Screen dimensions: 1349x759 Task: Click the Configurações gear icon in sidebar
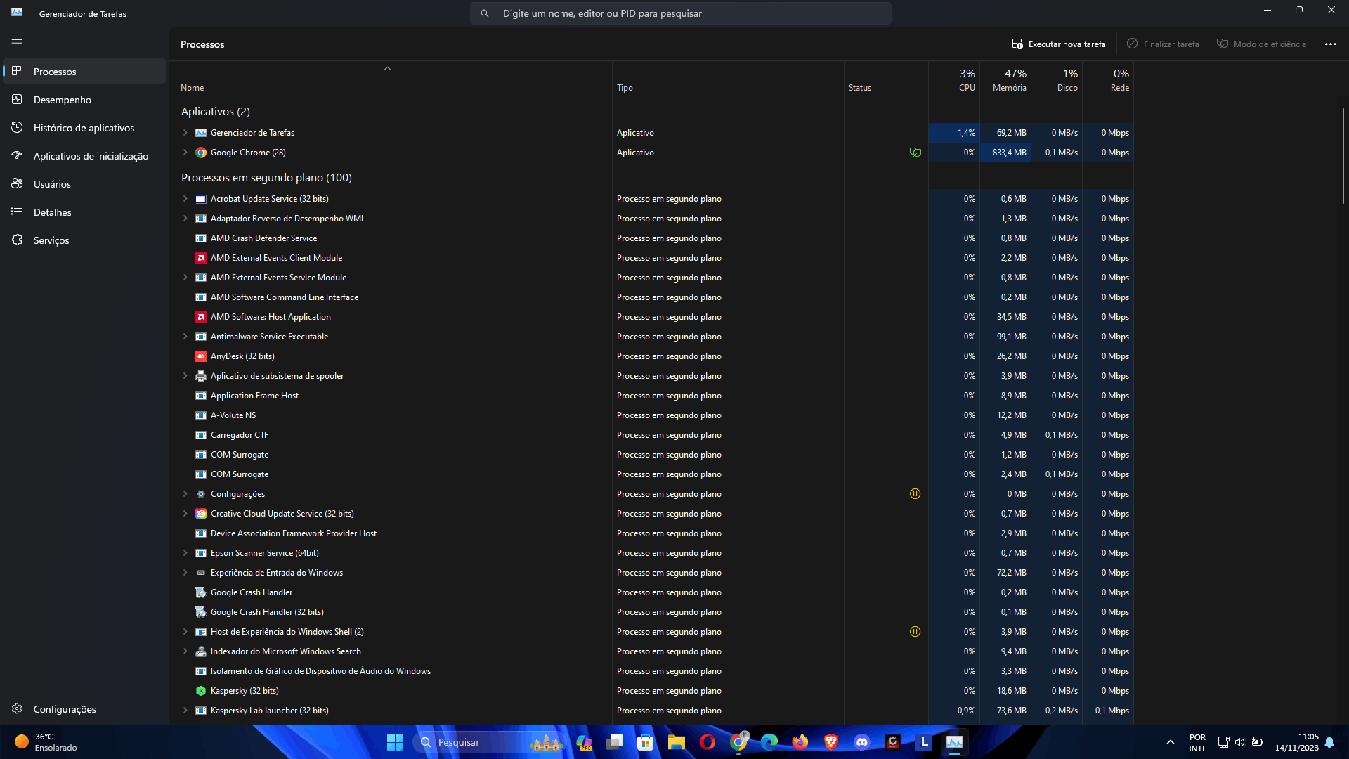point(17,708)
